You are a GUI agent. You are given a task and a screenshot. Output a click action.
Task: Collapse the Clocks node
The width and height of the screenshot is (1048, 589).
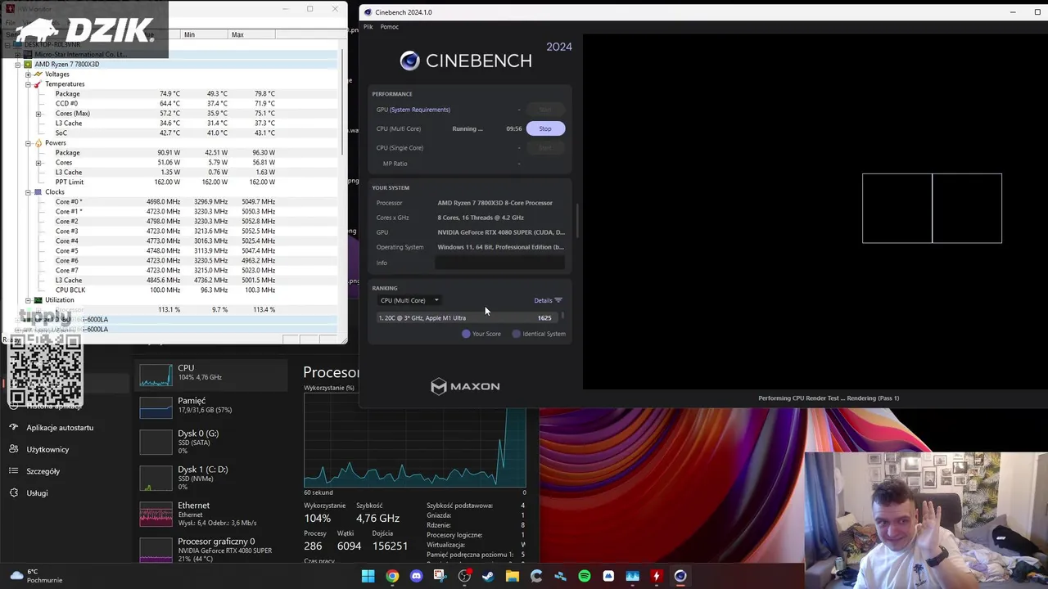click(x=28, y=192)
